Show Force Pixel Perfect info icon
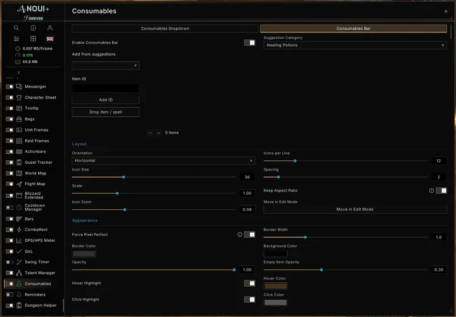 point(239,234)
